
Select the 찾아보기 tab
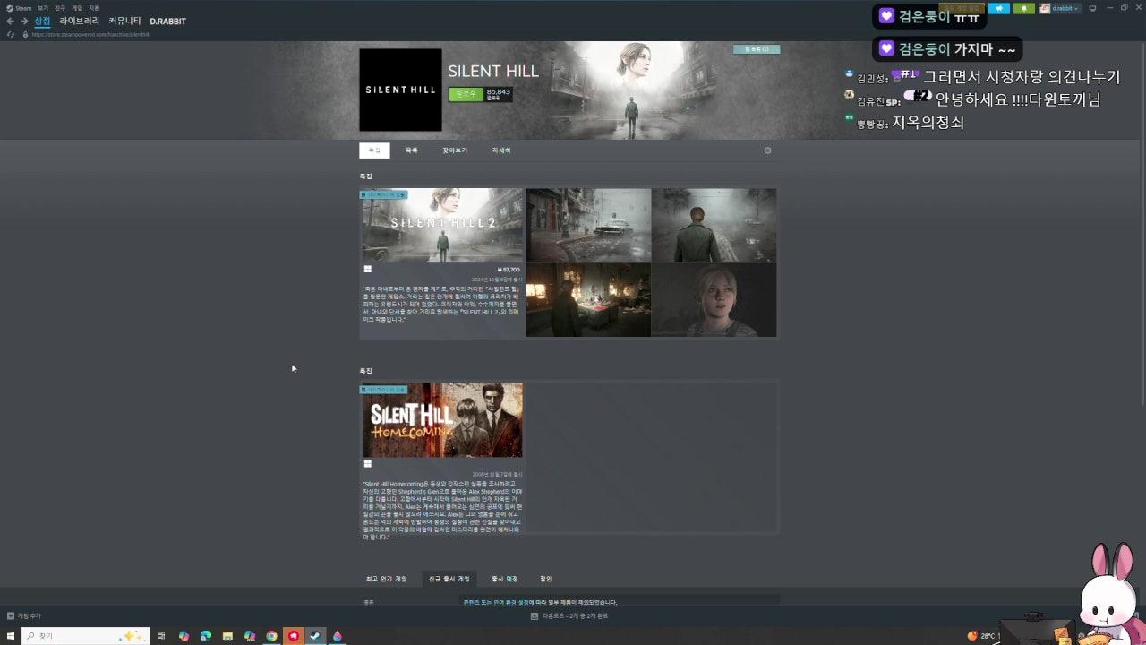pyautogui.click(x=455, y=150)
